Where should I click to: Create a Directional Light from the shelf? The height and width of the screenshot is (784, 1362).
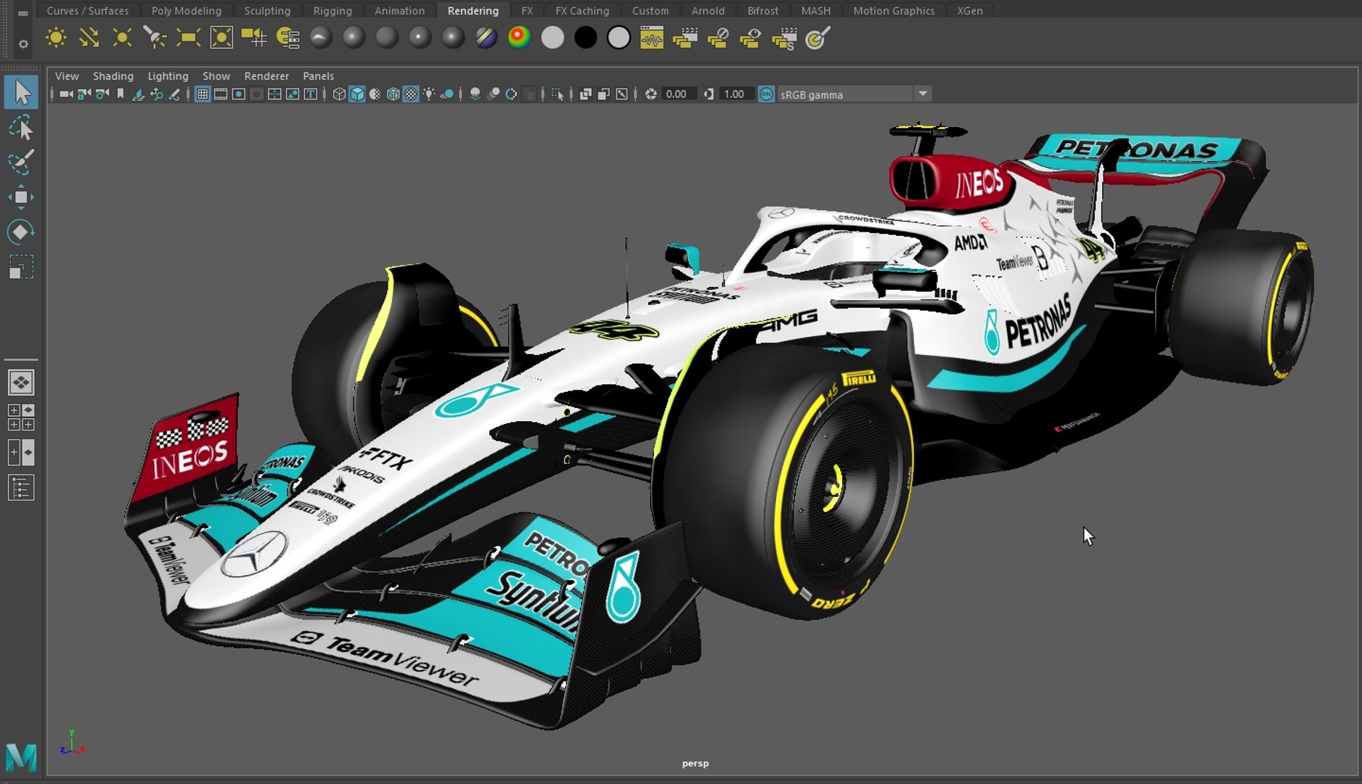coord(89,38)
